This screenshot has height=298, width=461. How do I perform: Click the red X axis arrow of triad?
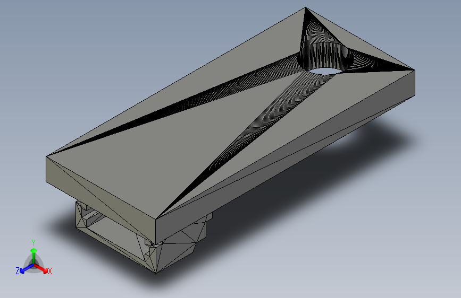click(41, 268)
